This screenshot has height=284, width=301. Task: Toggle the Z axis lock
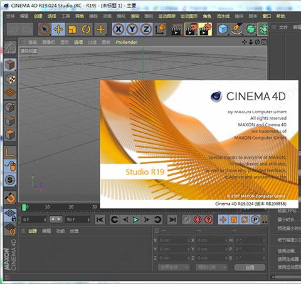(x=146, y=29)
